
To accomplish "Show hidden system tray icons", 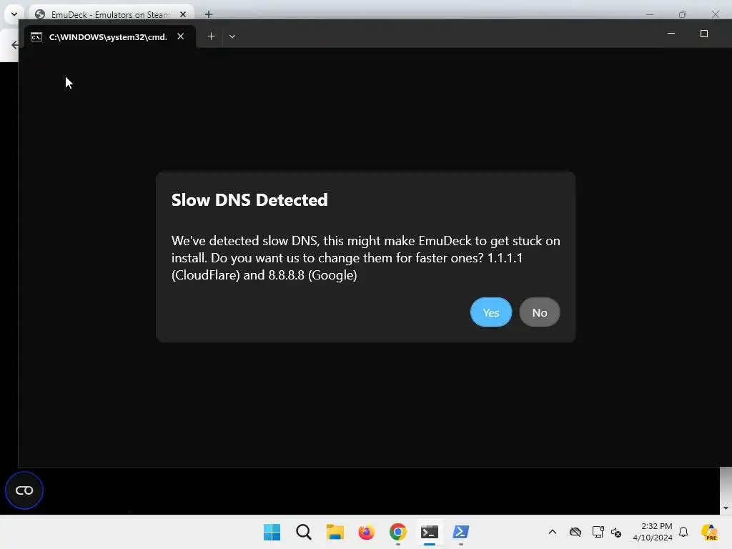I will pos(553,532).
